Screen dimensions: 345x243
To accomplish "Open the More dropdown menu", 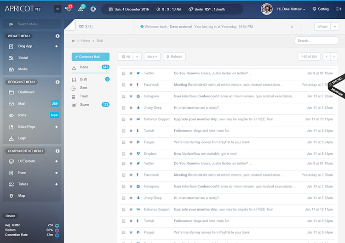I will tap(152, 57).
